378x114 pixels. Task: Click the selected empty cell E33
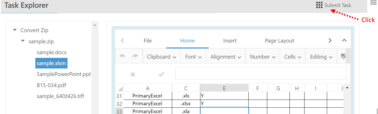pyautogui.click(x=225, y=111)
